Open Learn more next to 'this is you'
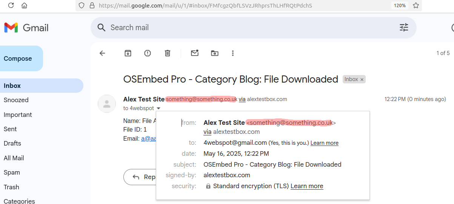Image resolution: width=454 pixels, height=204 pixels. tap(325, 143)
